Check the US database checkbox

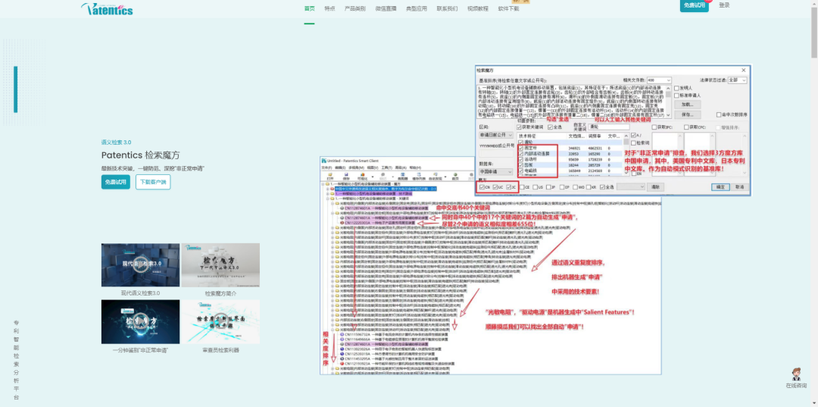click(535, 186)
